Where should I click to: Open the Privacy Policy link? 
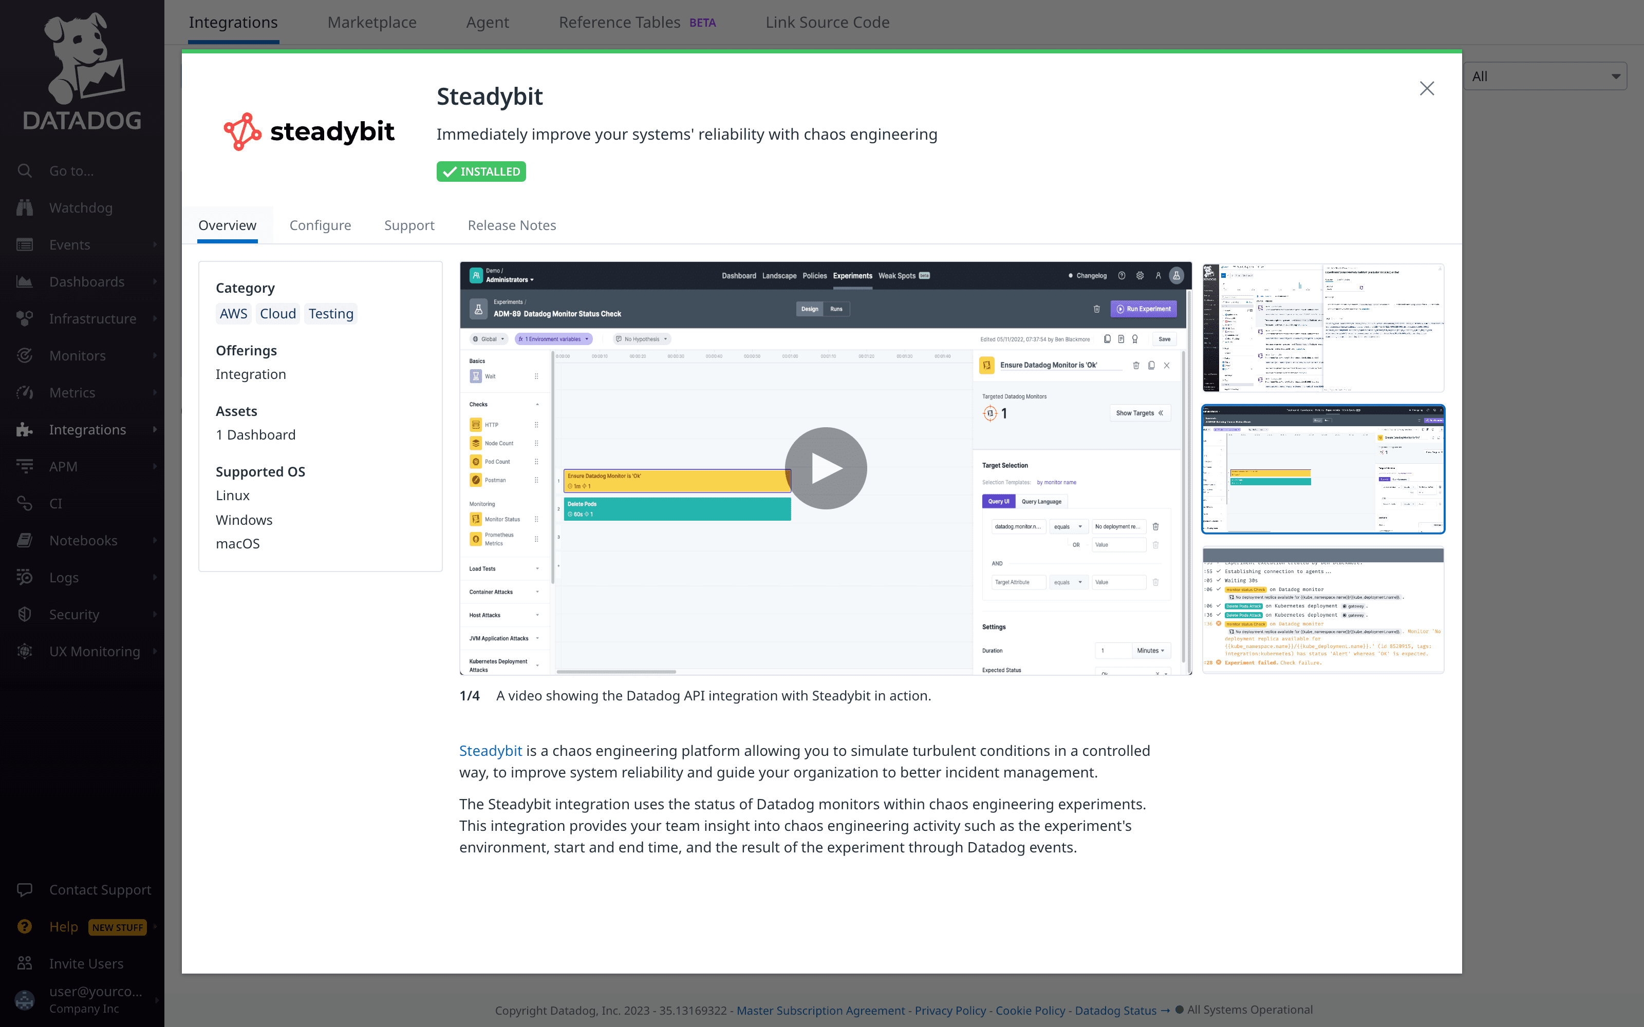[x=950, y=1010]
